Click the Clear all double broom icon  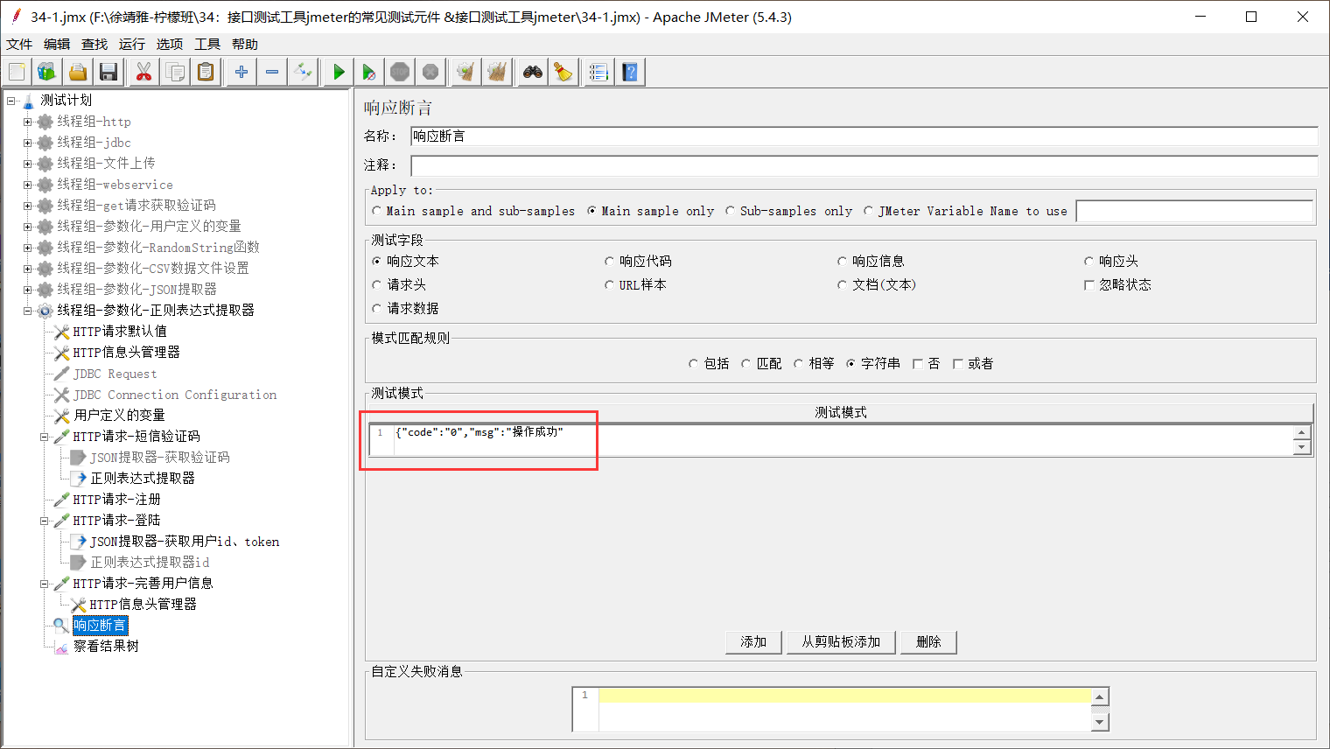(x=497, y=72)
